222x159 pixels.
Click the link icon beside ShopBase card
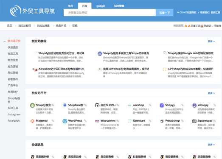point(85,105)
